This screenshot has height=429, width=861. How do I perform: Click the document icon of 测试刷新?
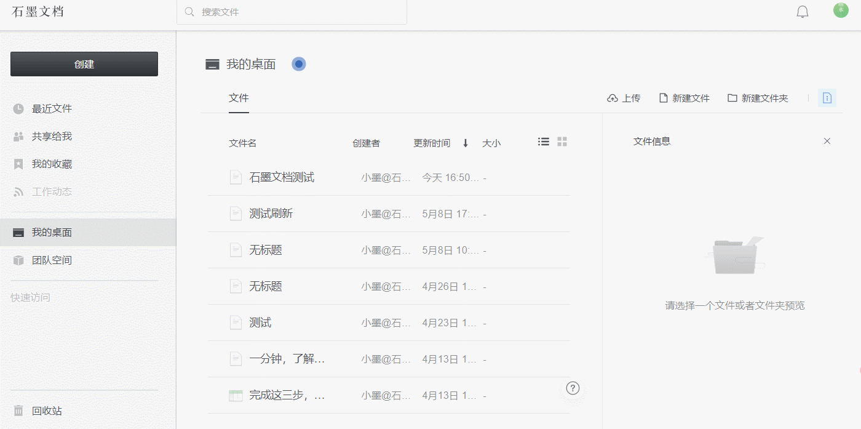click(x=236, y=214)
